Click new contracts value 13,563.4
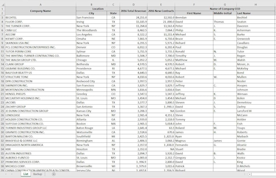The image size is (276, 178). click(161, 26)
